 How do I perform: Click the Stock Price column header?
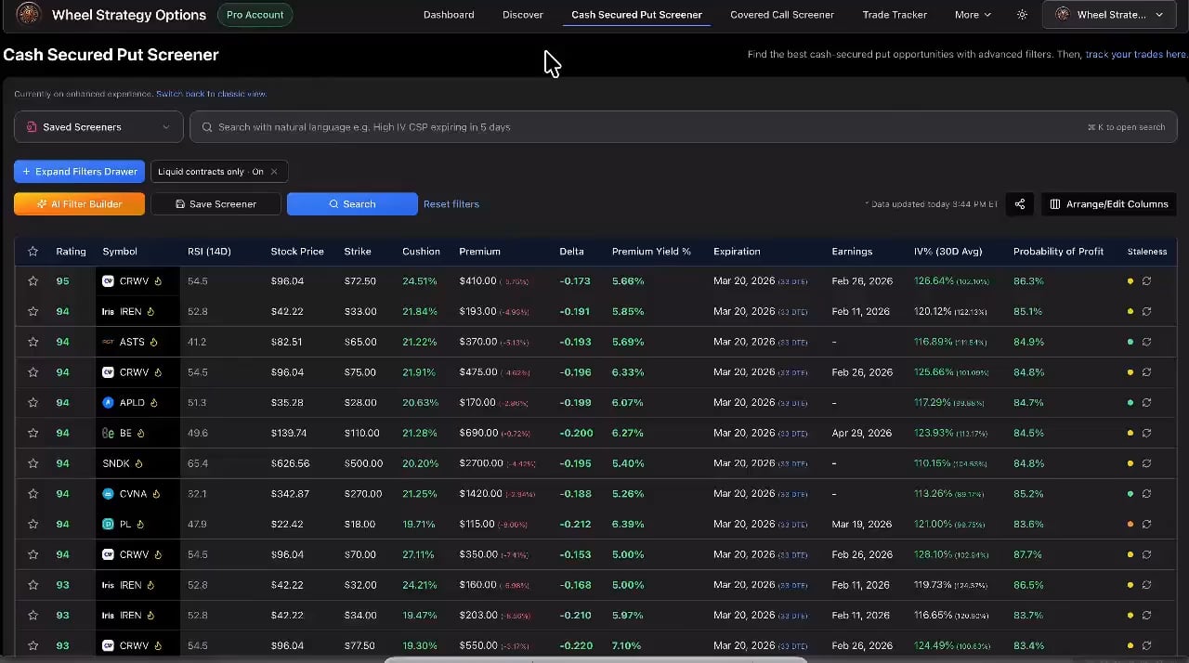[297, 252]
